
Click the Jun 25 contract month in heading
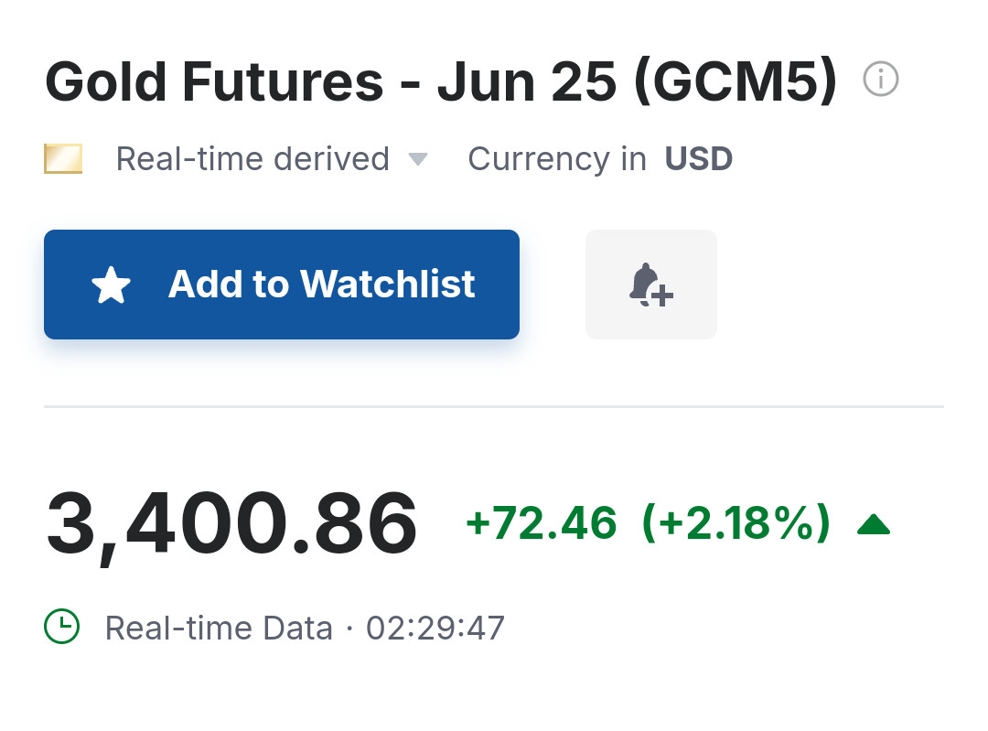pos(525,81)
